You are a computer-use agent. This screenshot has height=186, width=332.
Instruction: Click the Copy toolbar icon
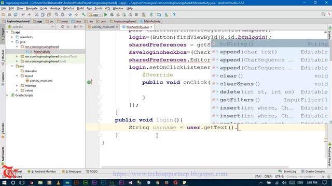[x=43, y=14]
